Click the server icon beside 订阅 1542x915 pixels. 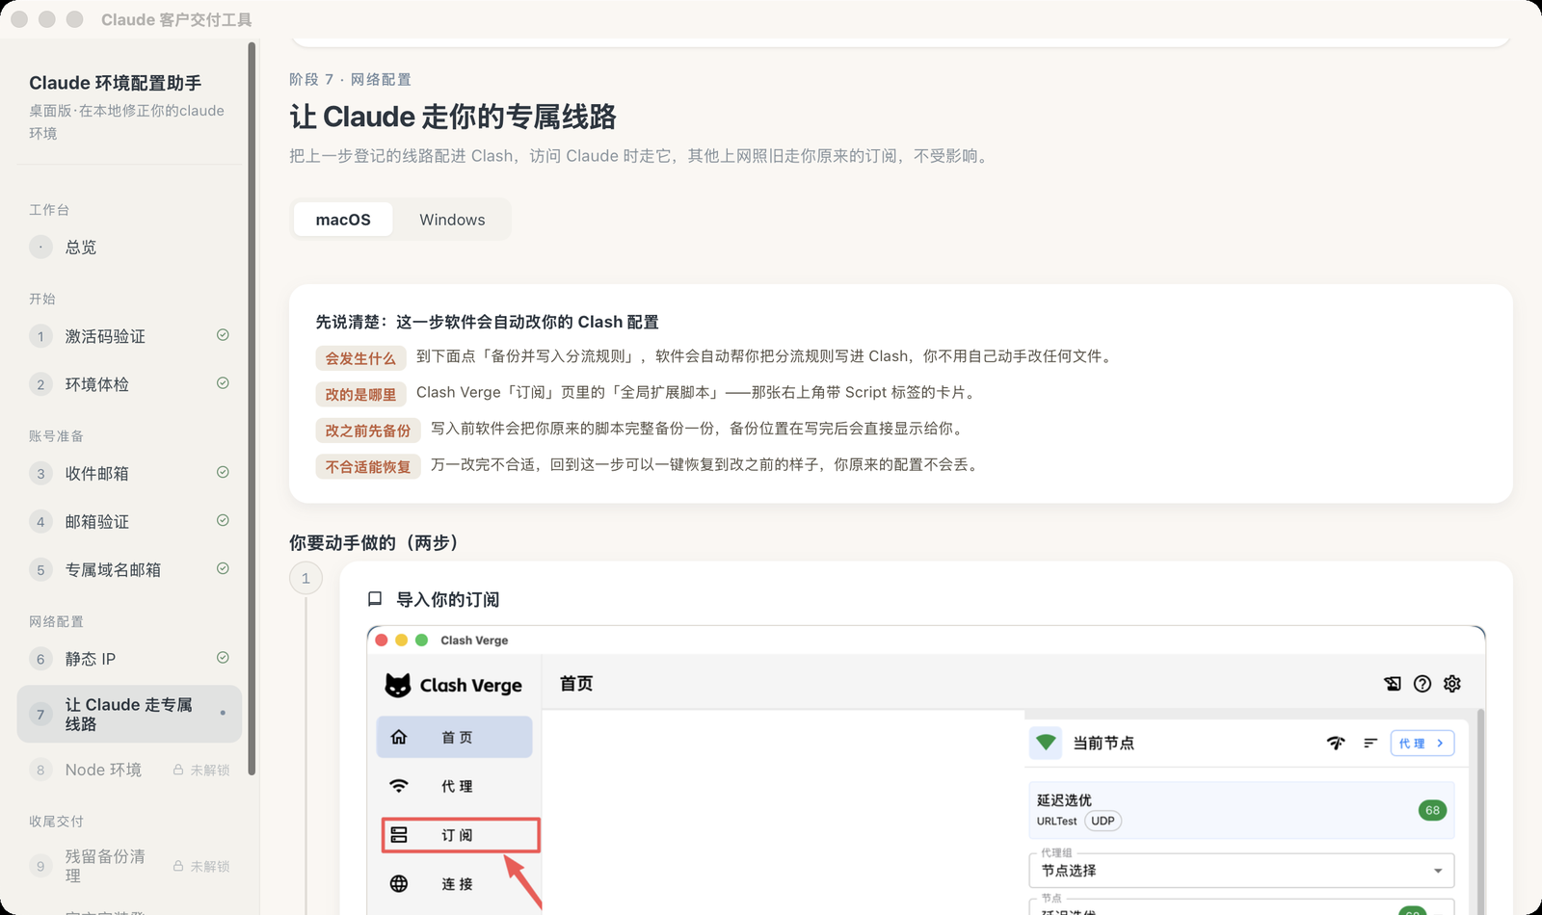click(x=399, y=835)
